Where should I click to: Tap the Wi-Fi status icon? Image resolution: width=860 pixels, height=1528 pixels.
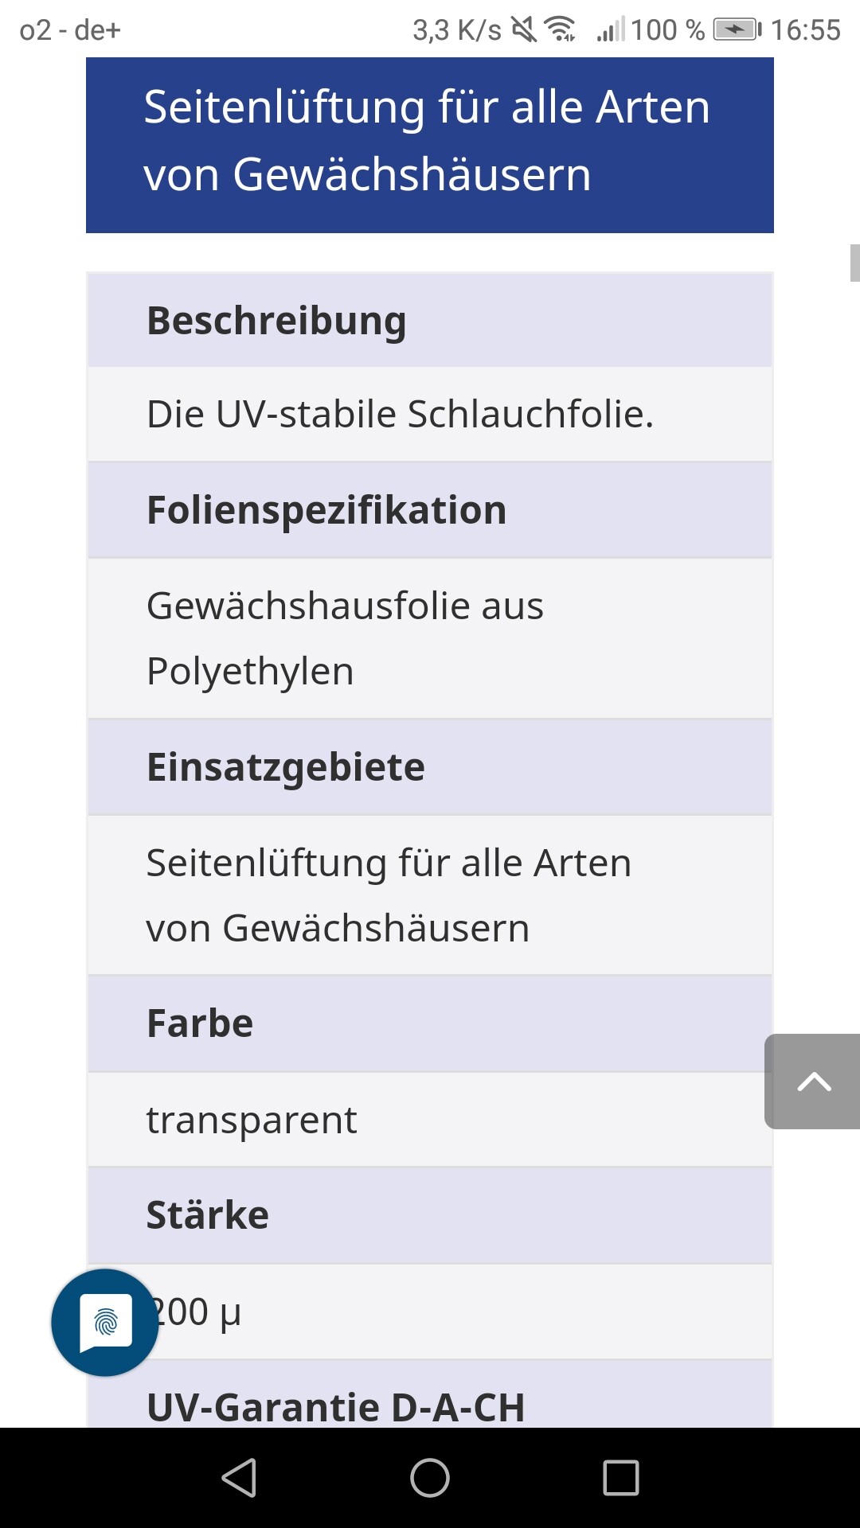(x=560, y=30)
